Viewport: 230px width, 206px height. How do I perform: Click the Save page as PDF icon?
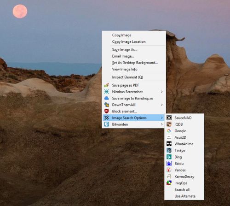pyautogui.click(x=106, y=85)
